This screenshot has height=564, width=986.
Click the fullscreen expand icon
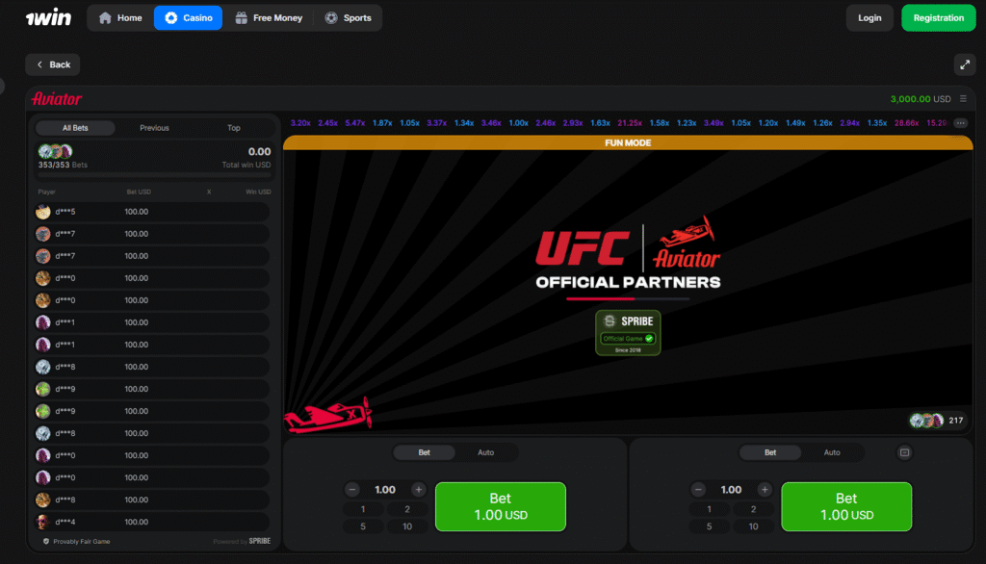(964, 64)
